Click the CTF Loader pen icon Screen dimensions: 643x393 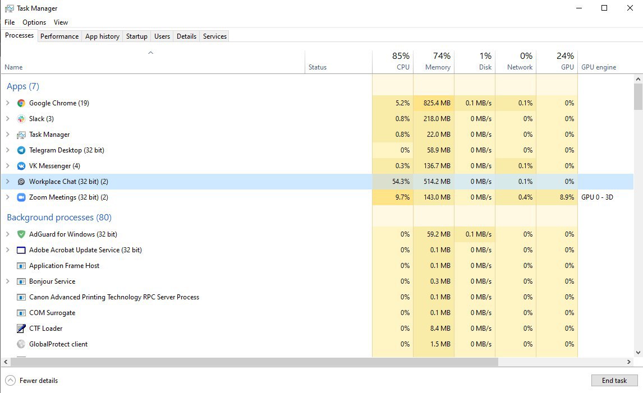21,329
